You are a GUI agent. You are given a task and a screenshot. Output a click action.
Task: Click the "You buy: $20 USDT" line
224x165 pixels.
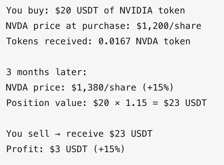coord(96,11)
